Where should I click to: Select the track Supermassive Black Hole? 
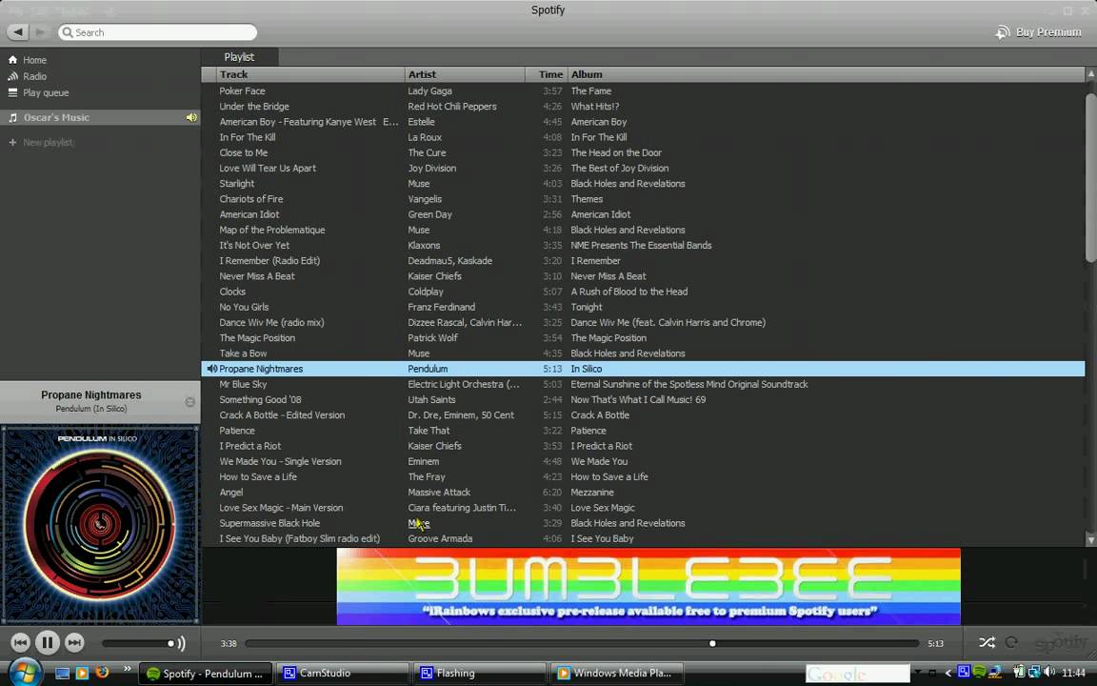(x=269, y=523)
